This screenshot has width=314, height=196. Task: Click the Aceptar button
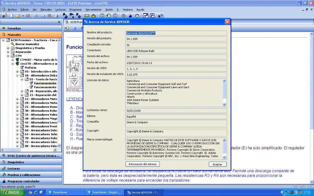218,164
